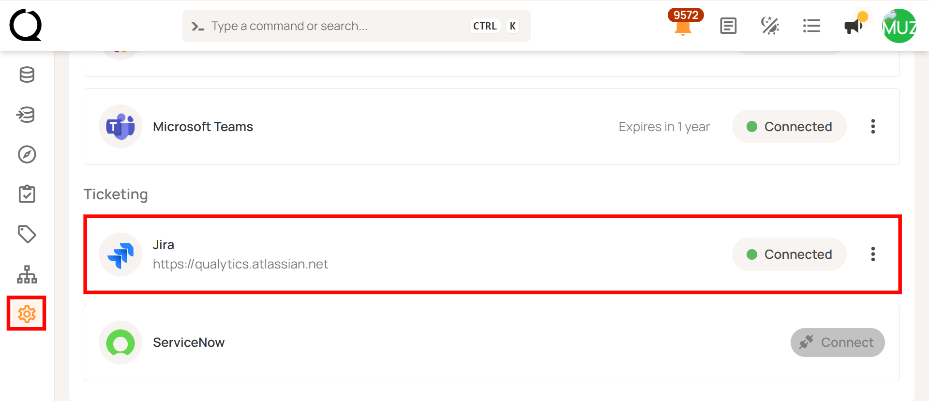Select the source ingestion icon in the sidebar
Viewport: 929px width, 401px height.
[x=27, y=115]
